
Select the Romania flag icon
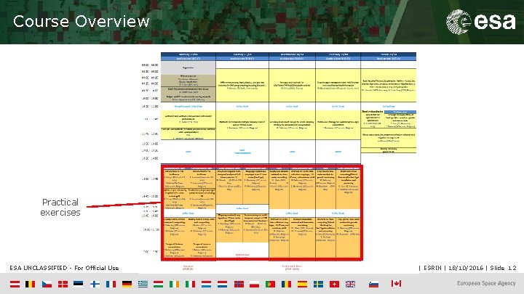click(x=287, y=284)
